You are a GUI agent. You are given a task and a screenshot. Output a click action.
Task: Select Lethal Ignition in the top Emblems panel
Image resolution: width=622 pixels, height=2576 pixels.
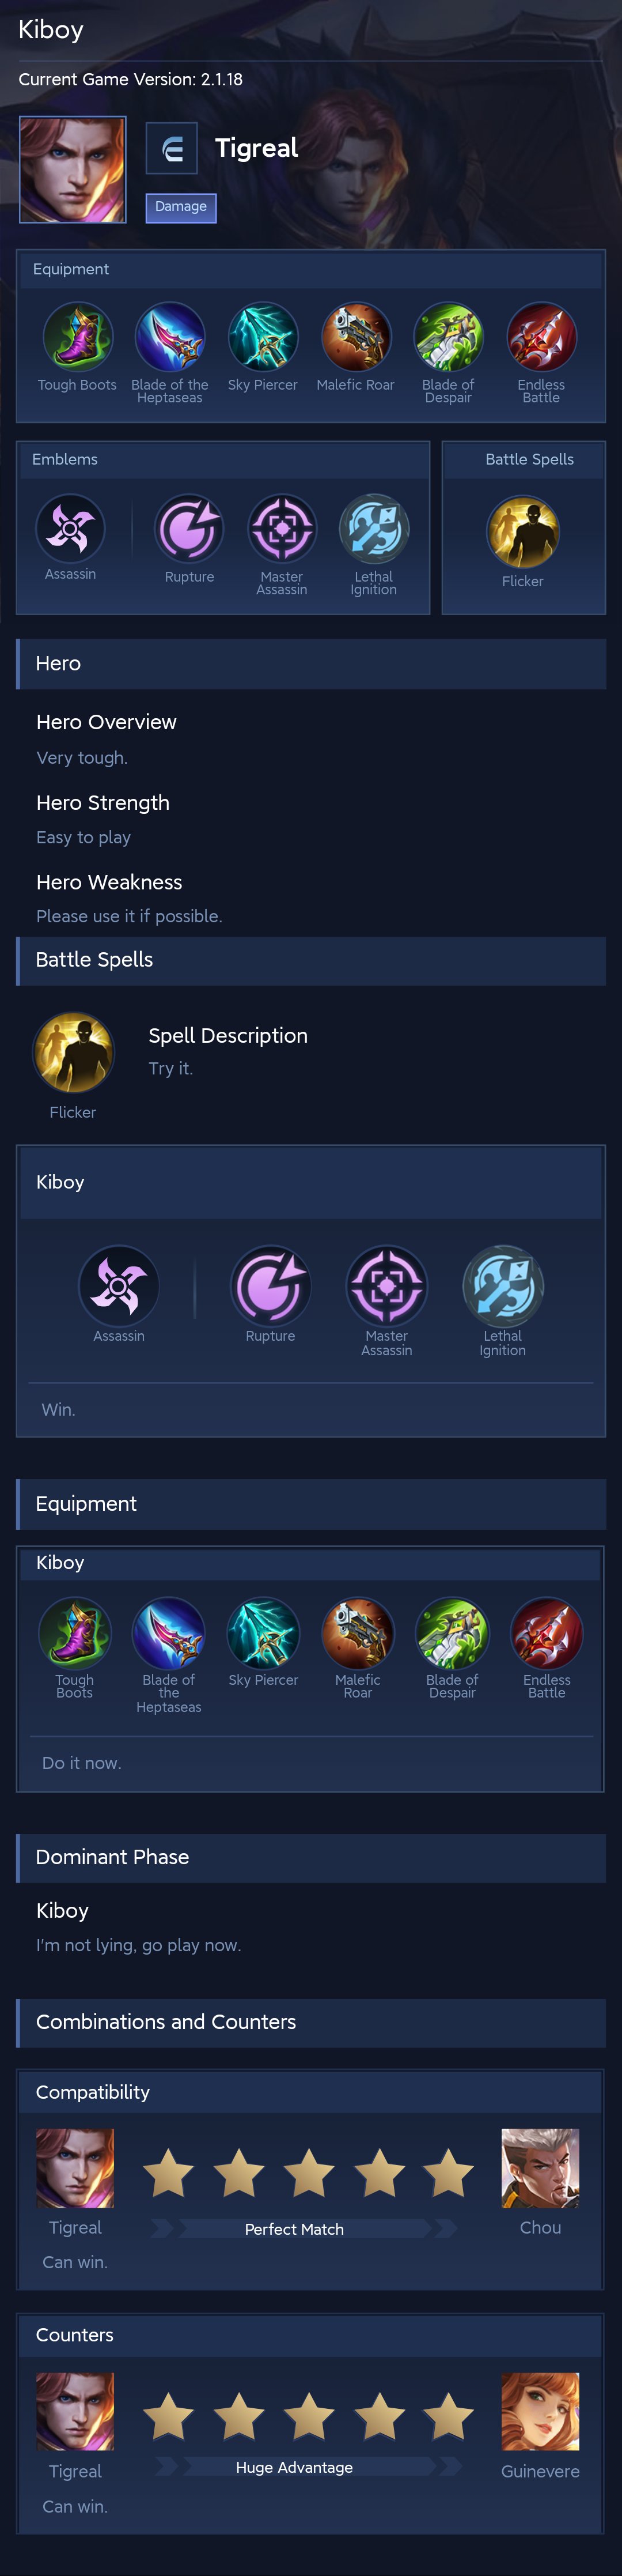[x=373, y=528]
